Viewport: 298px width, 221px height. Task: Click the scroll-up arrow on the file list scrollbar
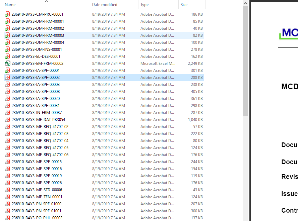coord(245,3)
